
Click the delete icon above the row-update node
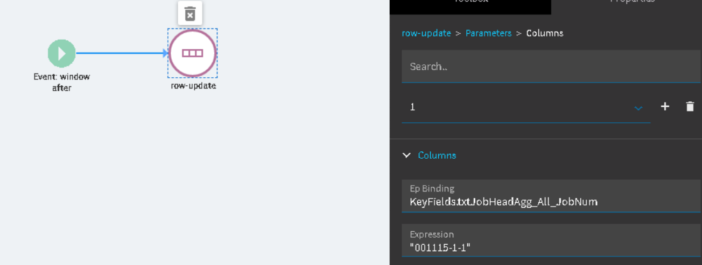coord(190,13)
